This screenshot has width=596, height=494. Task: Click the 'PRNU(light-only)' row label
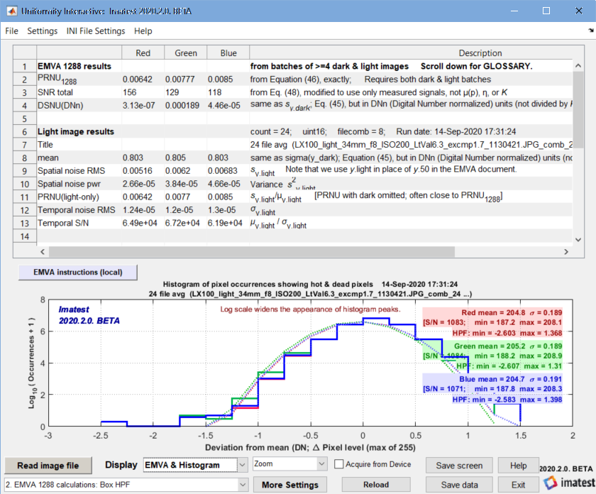click(79, 197)
